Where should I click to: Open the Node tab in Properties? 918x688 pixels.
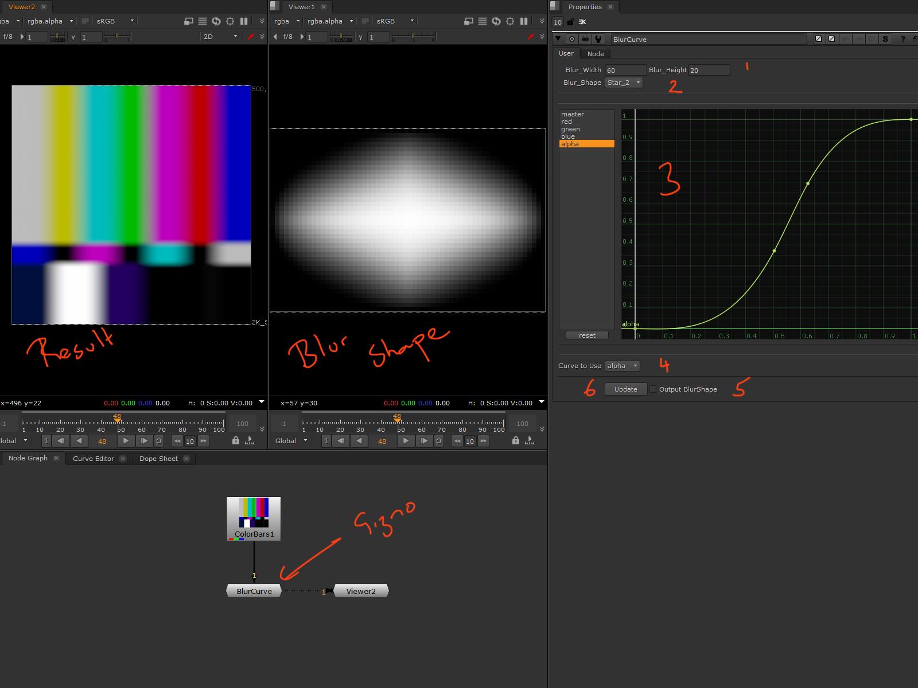(595, 54)
